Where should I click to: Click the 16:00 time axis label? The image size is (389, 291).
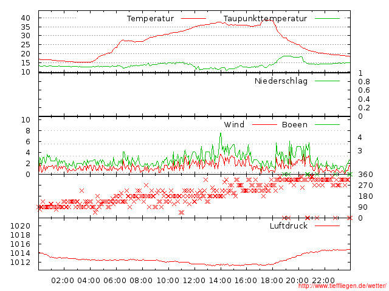[x=246, y=281]
